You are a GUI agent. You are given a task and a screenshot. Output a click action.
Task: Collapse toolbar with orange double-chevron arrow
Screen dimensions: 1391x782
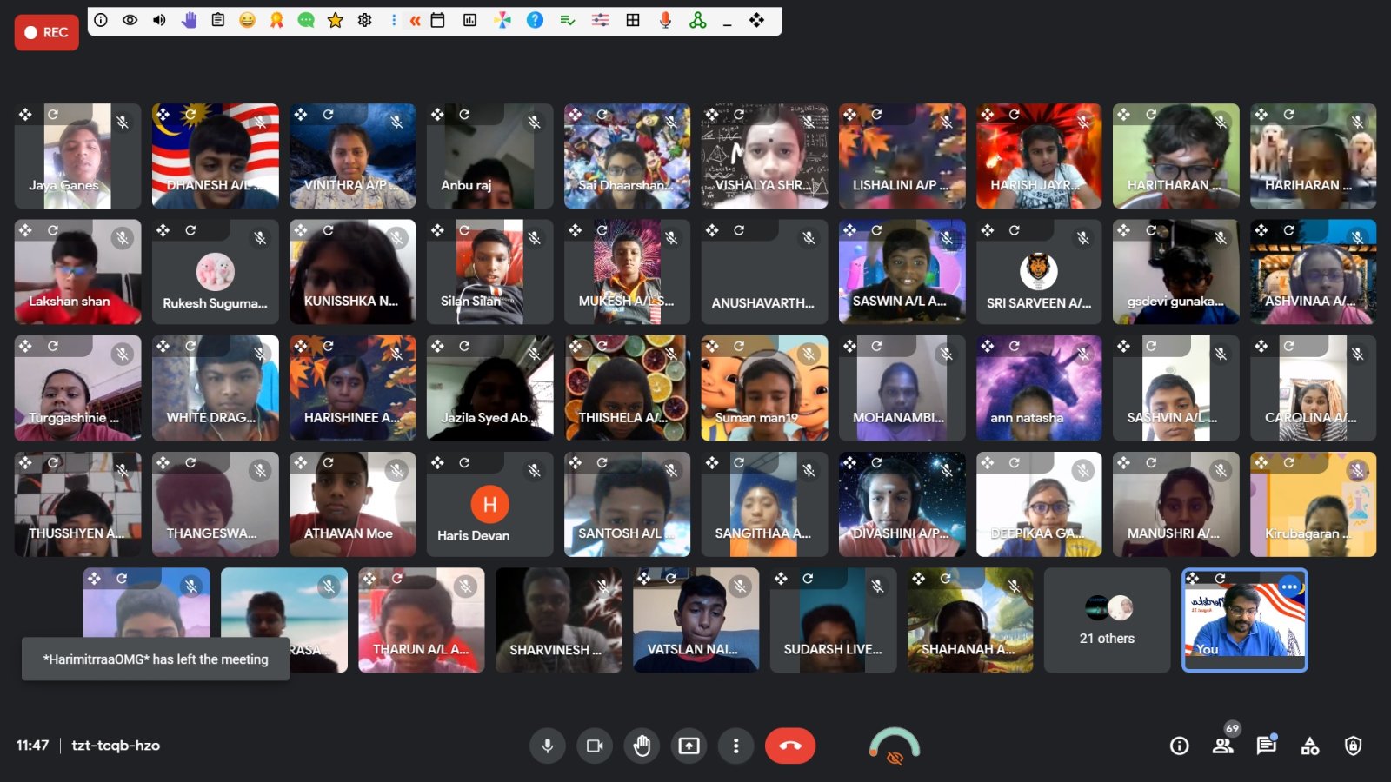tap(415, 20)
